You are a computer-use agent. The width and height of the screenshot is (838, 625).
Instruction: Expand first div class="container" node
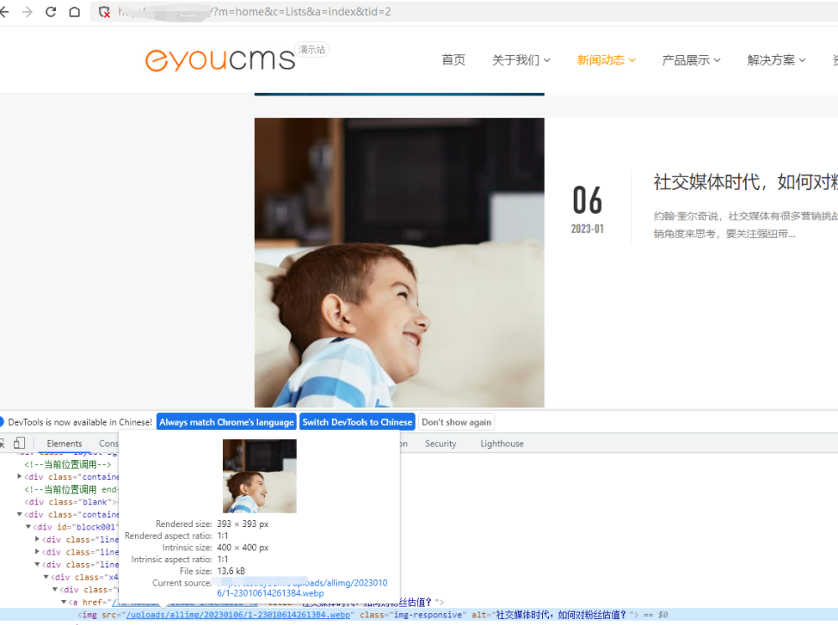pos(20,476)
